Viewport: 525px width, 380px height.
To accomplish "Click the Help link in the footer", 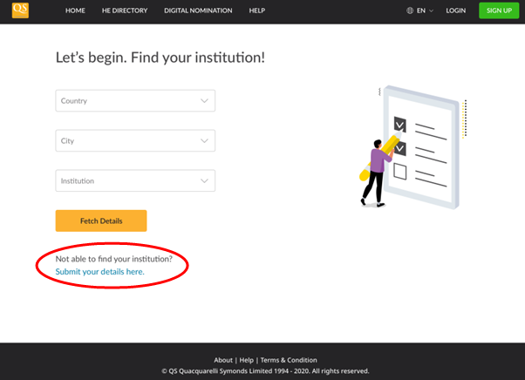I will pyautogui.click(x=247, y=360).
